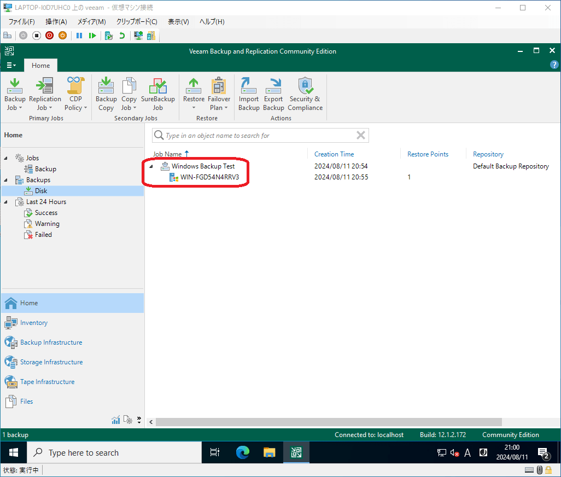Click the VM save orange power icon
Viewport: 561px width, 477px height.
[63, 36]
